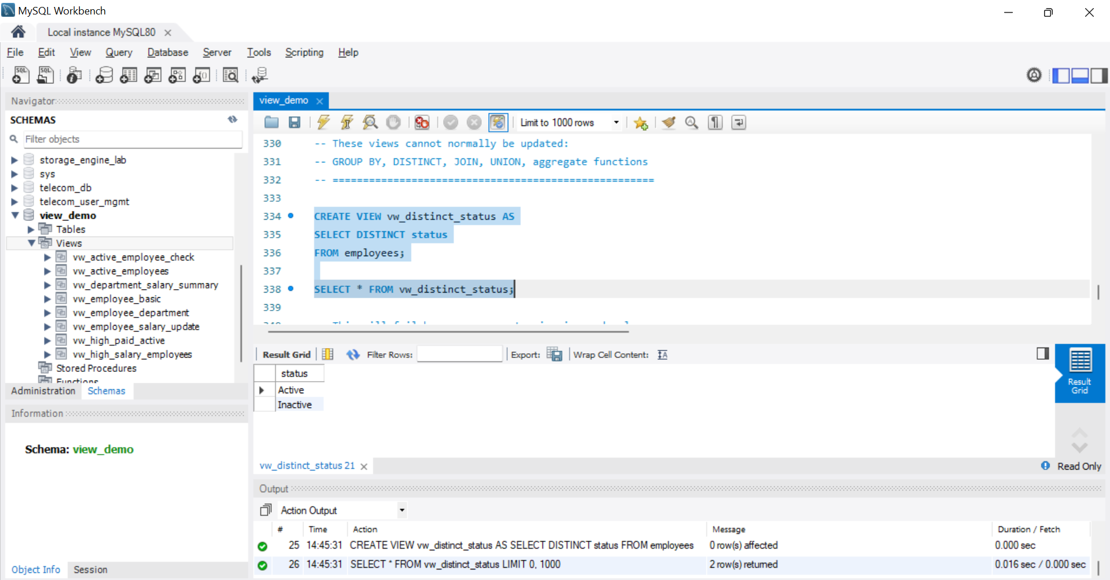Switch to the Administration tab
Viewport: 1110px width, 580px height.
[x=43, y=391]
